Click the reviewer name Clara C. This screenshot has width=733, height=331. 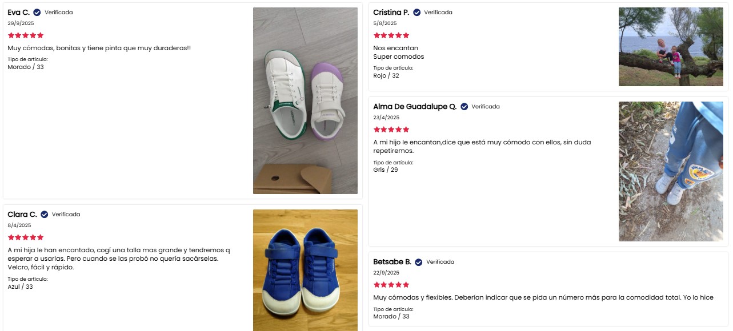click(x=22, y=215)
